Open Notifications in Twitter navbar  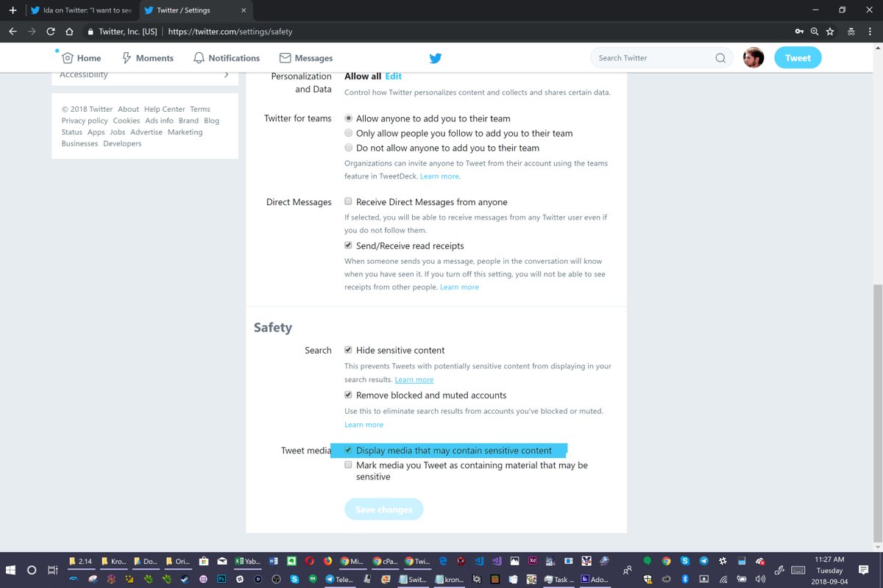pos(227,58)
